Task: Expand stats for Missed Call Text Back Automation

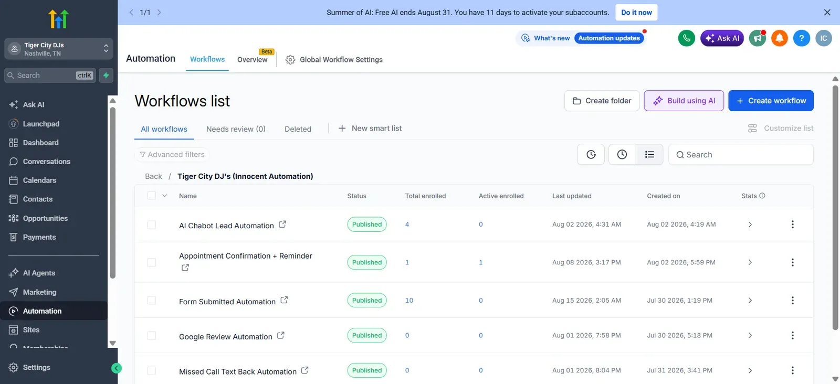Action: pos(750,370)
